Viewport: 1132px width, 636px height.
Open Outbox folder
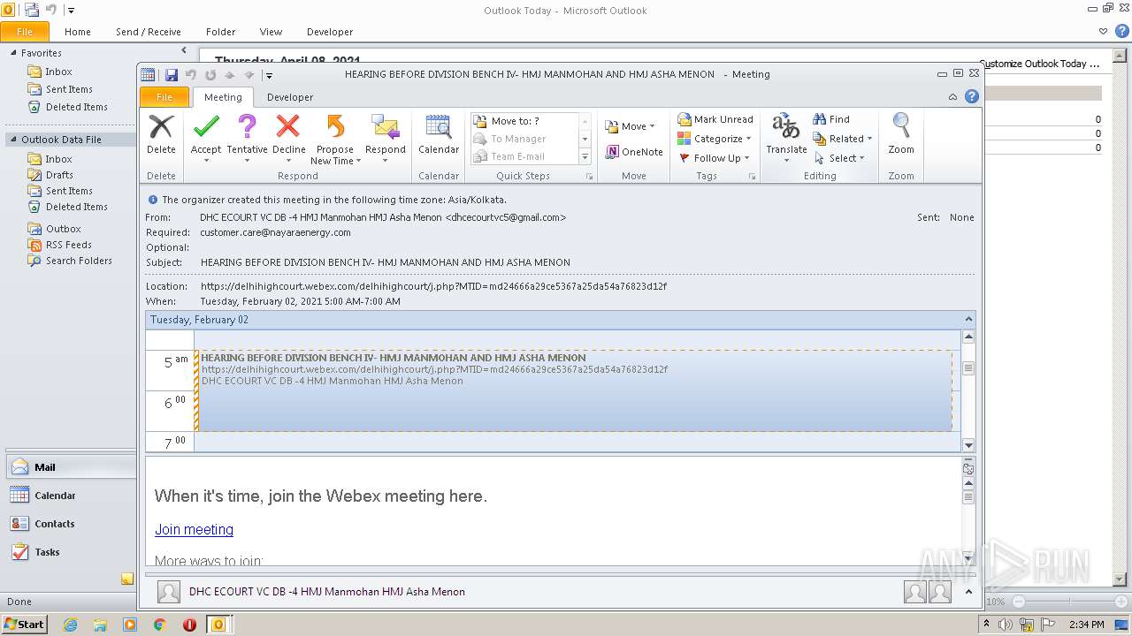(x=63, y=229)
